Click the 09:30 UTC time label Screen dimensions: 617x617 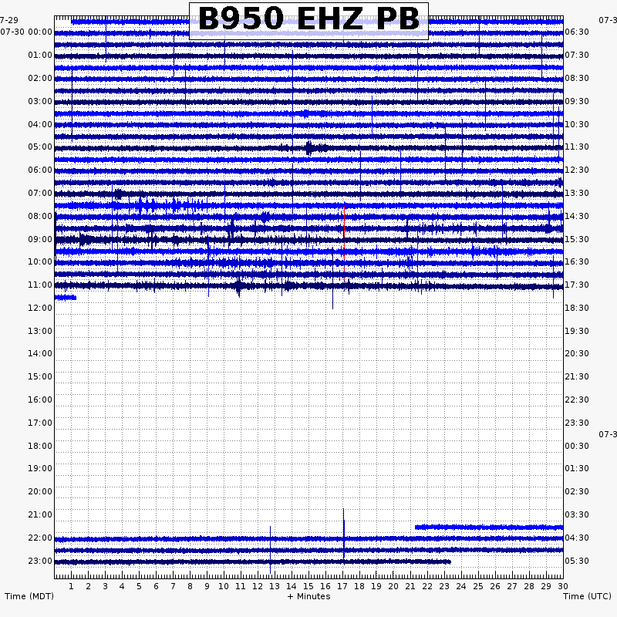[577, 101]
